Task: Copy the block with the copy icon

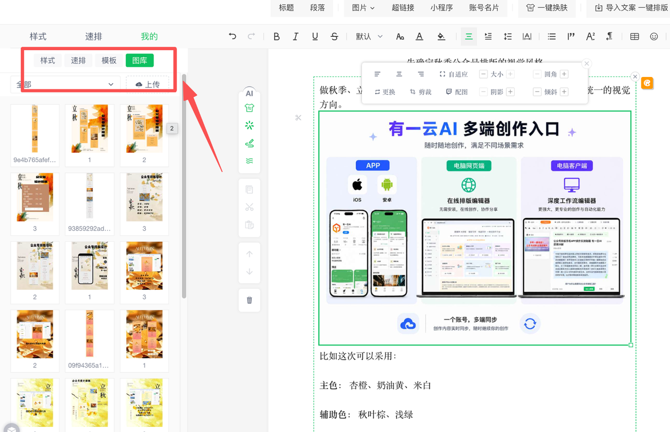Action: point(250,190)
